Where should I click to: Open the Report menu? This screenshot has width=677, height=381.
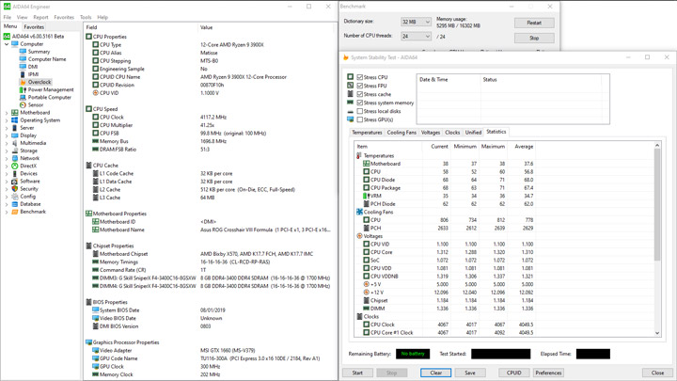[x=40, y=17]
